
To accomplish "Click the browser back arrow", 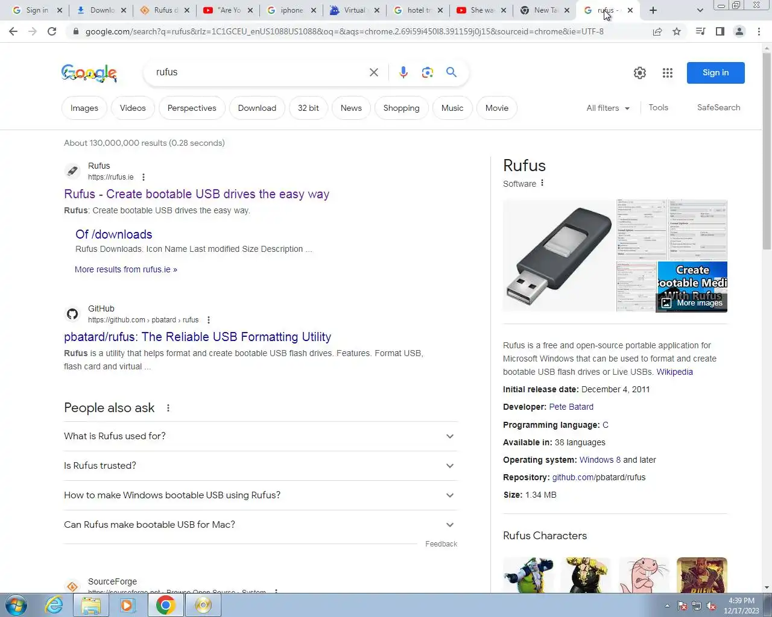I will [13, 31].
